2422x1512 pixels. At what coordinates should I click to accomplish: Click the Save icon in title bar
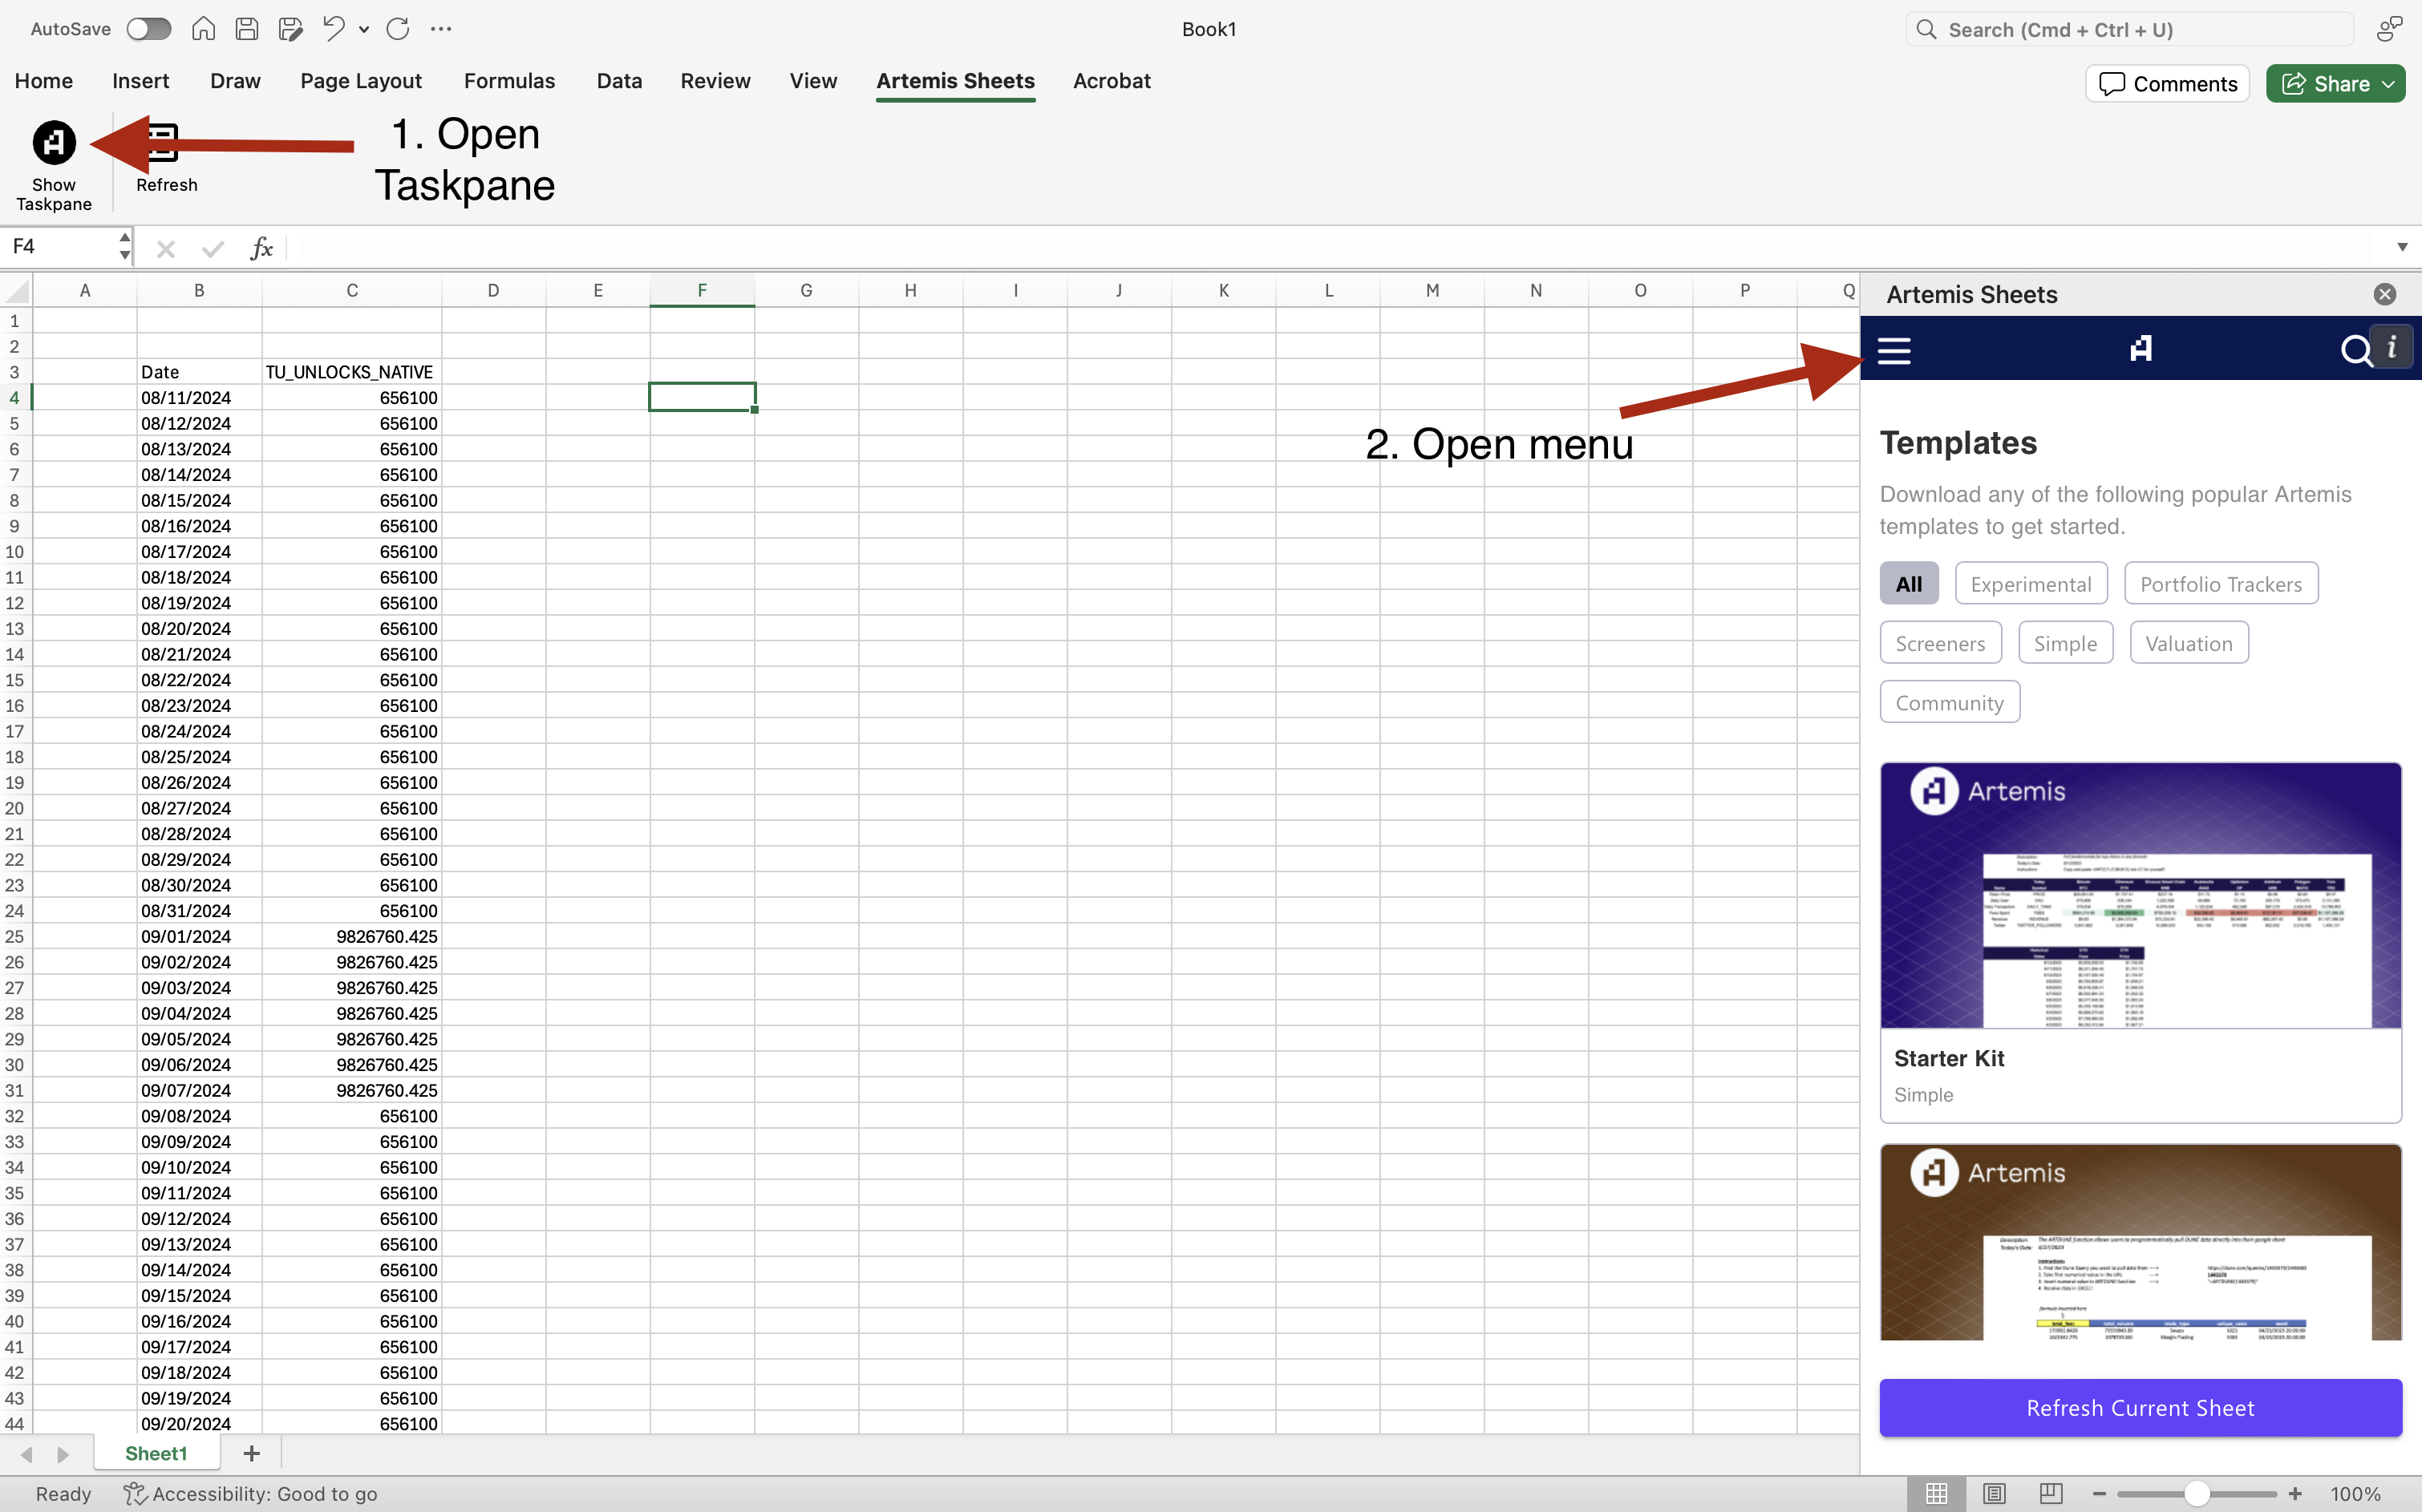click(247, 29)
